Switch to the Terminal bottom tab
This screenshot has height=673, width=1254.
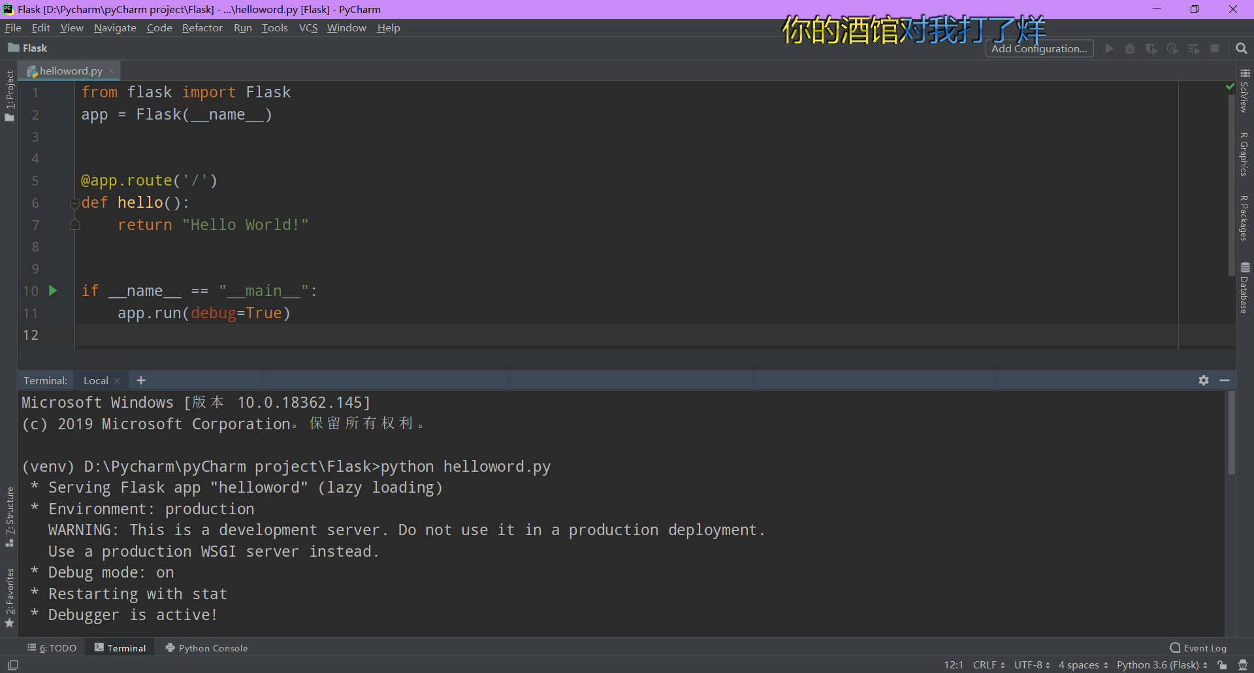pos(120,648)
